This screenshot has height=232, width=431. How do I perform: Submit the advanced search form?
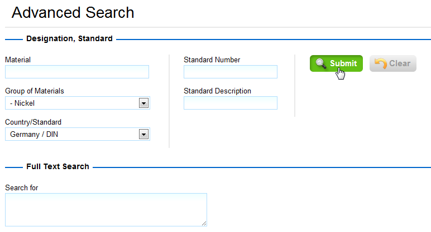(336, 63)
